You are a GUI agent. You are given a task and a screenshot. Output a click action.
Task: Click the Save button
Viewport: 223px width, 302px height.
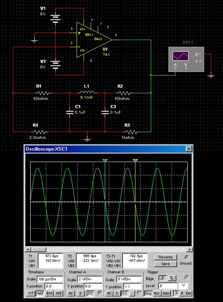[166, 264]
